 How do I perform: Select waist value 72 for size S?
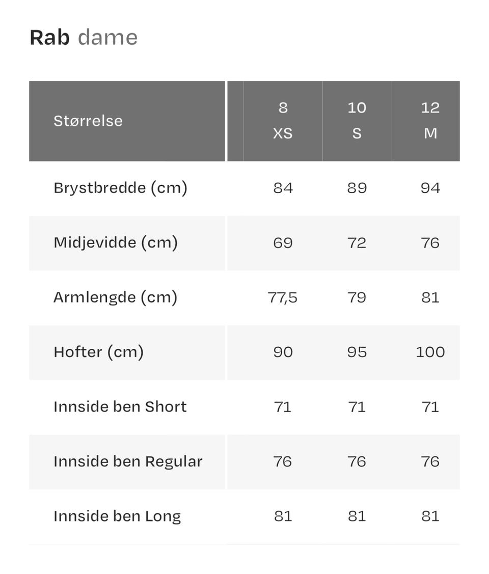[x=357, y=242]
